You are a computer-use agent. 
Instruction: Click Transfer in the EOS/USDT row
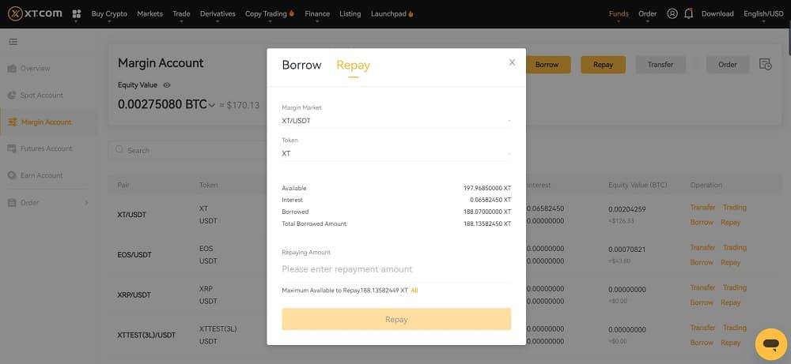click(x=702, y=248)
